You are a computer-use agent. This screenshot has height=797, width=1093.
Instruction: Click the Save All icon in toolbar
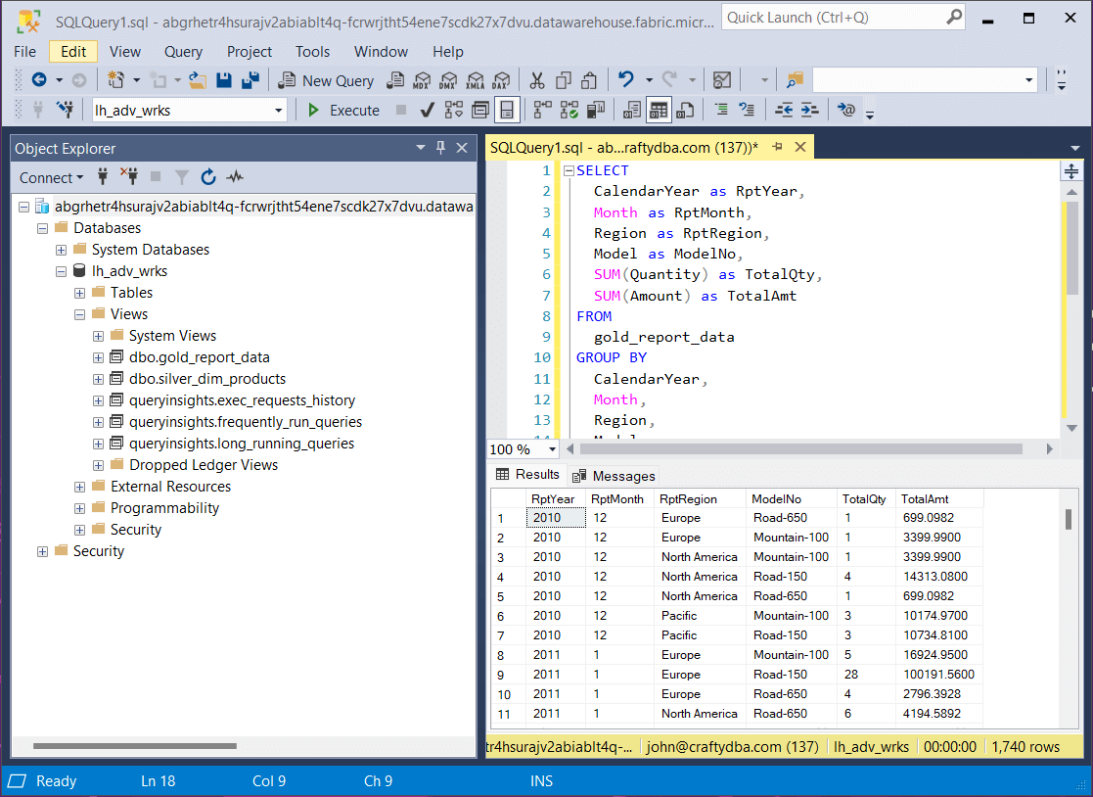tap(250, 80)
